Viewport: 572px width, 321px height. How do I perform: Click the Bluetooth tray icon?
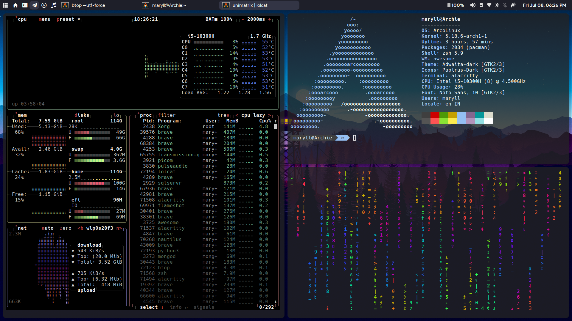pyautogui.click(x=497, y=5)
